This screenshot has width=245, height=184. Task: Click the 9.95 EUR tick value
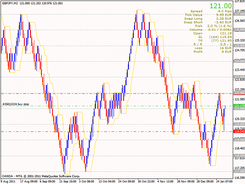click(x=224, y=15)
